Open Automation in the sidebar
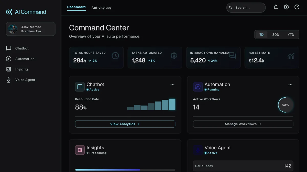The image size is (307, 172). [x=30, y=59]
